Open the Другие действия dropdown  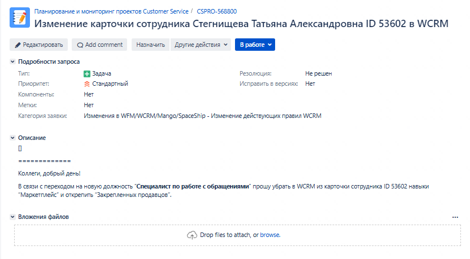[x=201, y=45]
